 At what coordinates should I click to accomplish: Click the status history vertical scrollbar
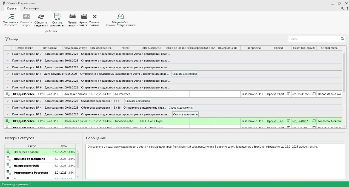click(x=78, y=160)
